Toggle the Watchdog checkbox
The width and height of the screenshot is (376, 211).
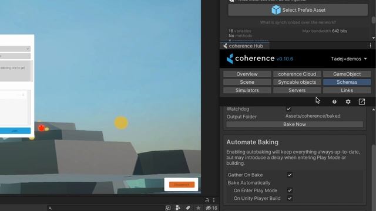288,109
